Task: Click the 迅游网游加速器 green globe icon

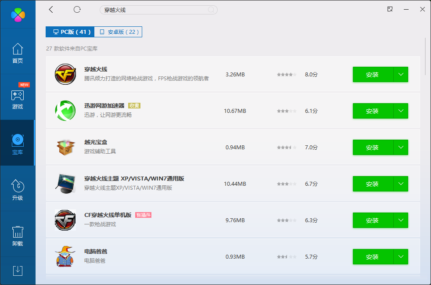Action: point(65,111)
